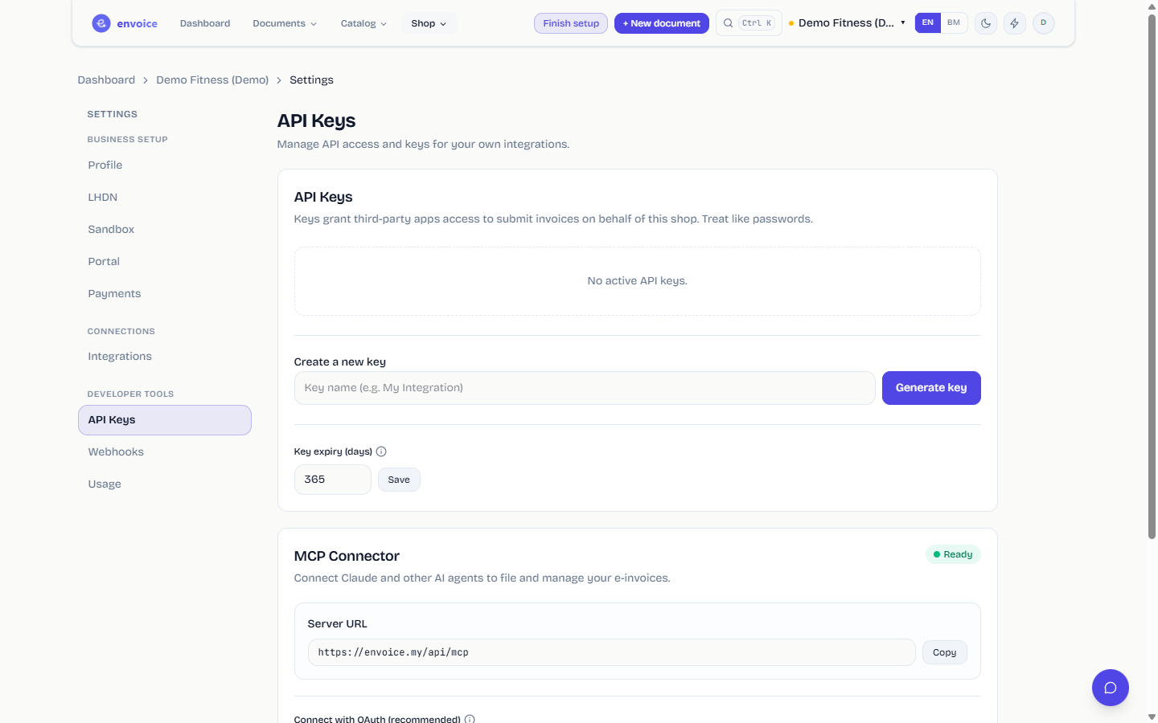
Task: Switch language to EN
Action: pyautogui.click(x=928, y=22)
